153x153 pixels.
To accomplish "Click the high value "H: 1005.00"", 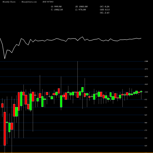I will click(x=81, y=6).
